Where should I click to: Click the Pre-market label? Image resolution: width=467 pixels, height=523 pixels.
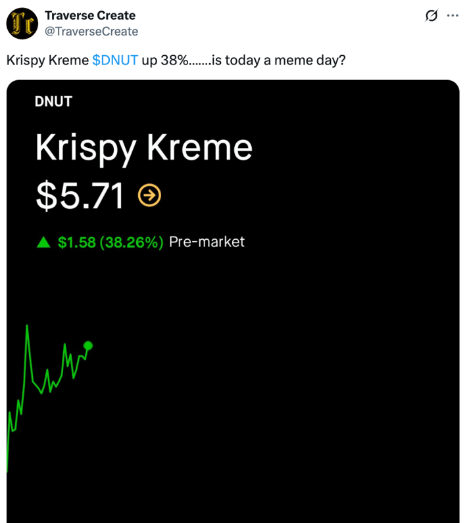(x=207, y=242)
